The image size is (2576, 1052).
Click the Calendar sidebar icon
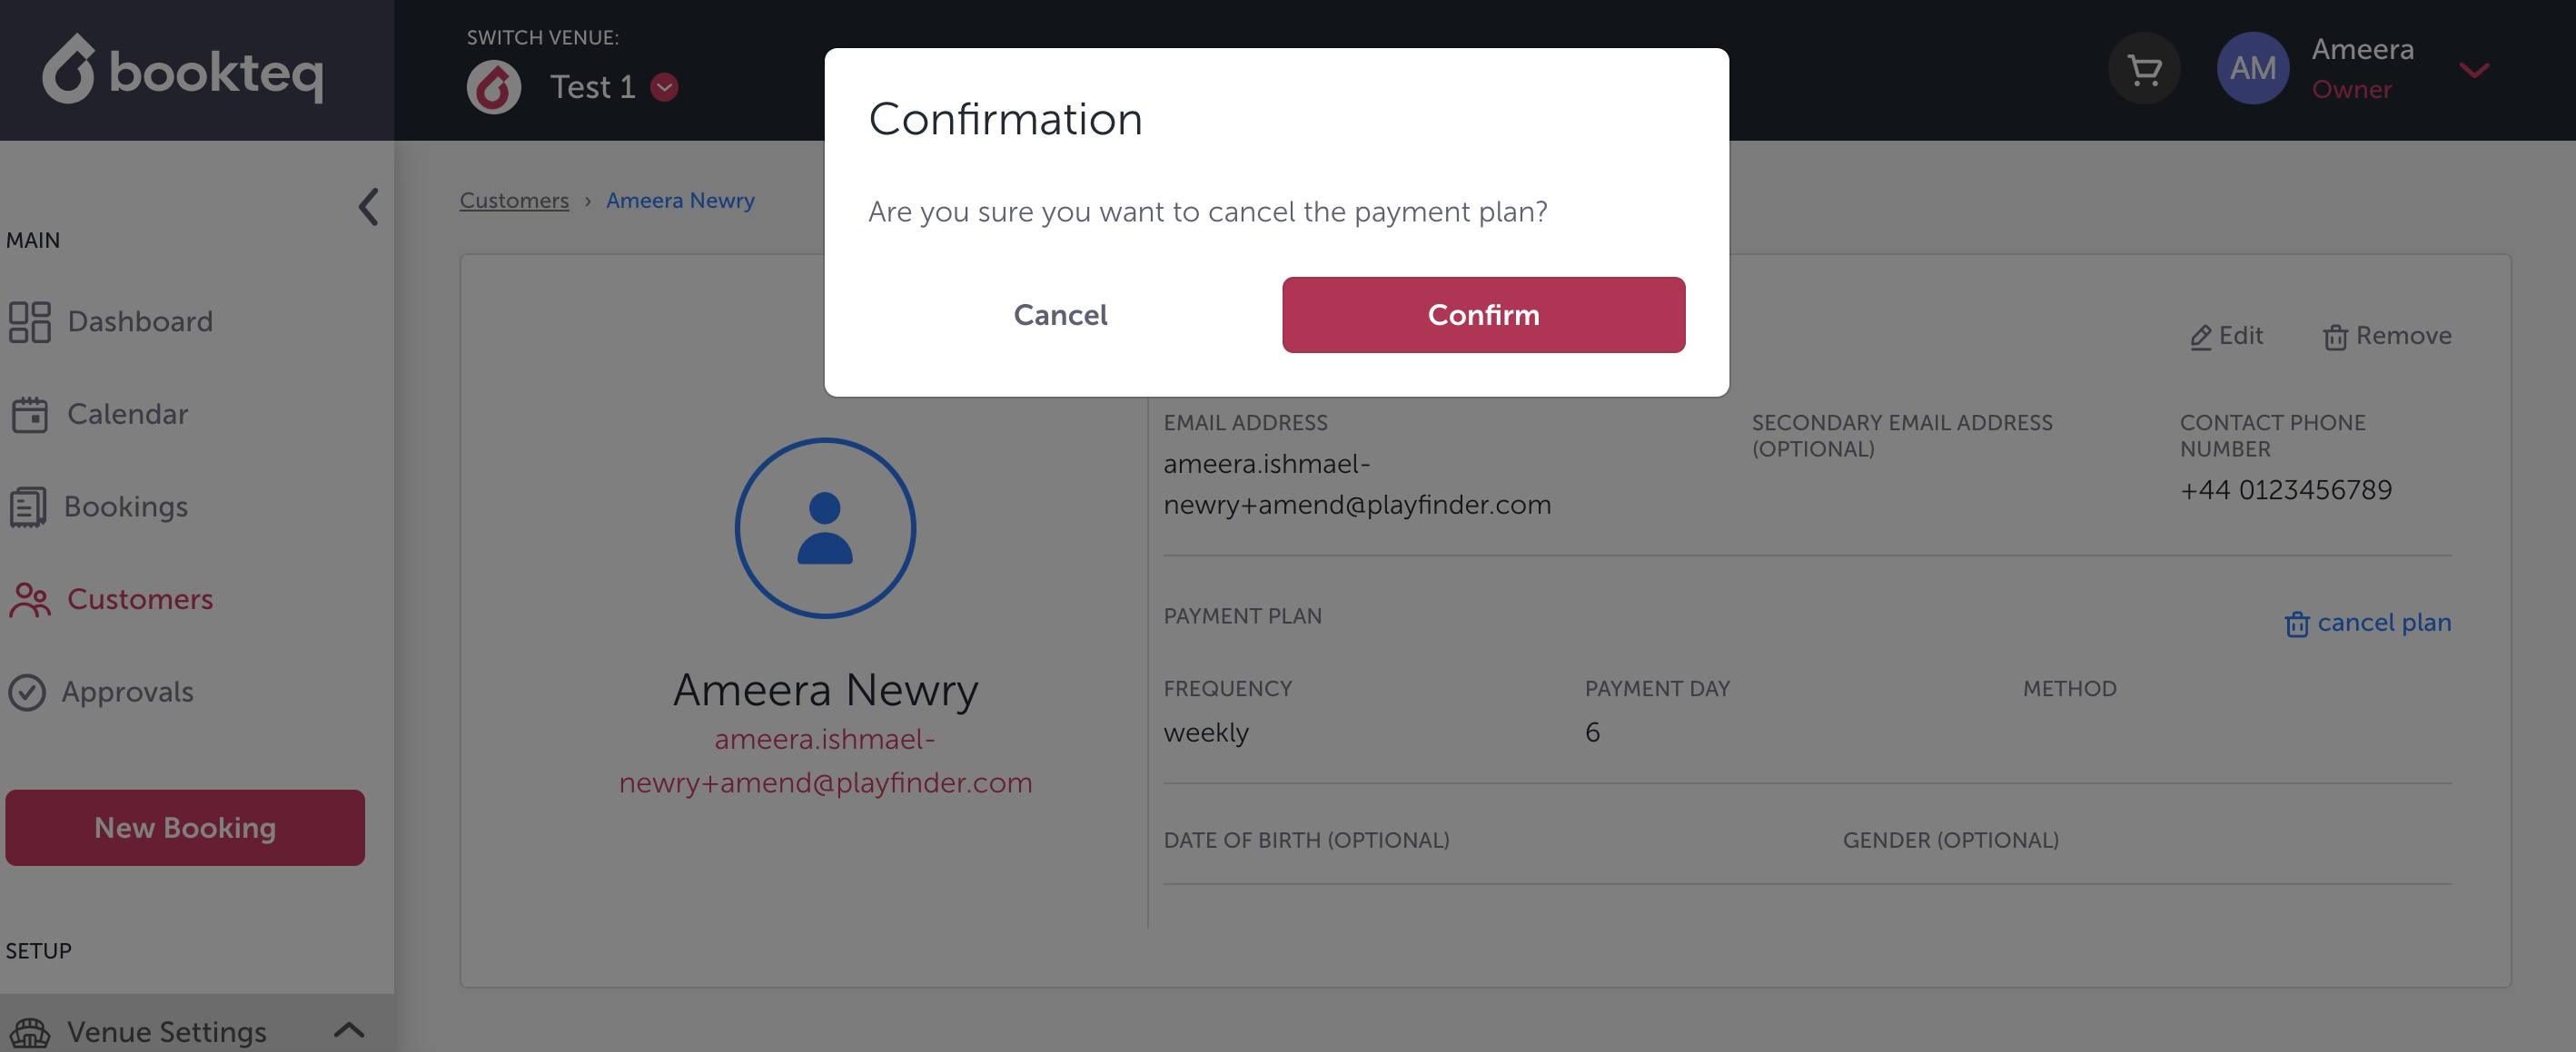(29, 415)
